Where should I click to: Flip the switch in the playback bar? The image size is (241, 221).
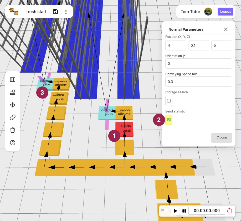click(x=165, y=210)
